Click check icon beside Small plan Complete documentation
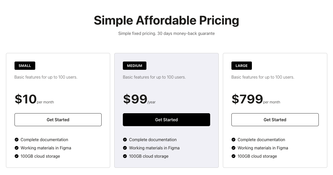 point(17,140)
